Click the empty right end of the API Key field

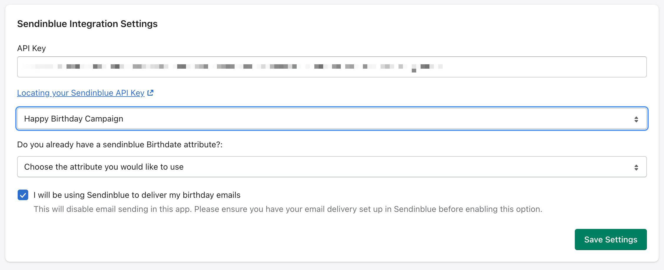tap(559, 67)
